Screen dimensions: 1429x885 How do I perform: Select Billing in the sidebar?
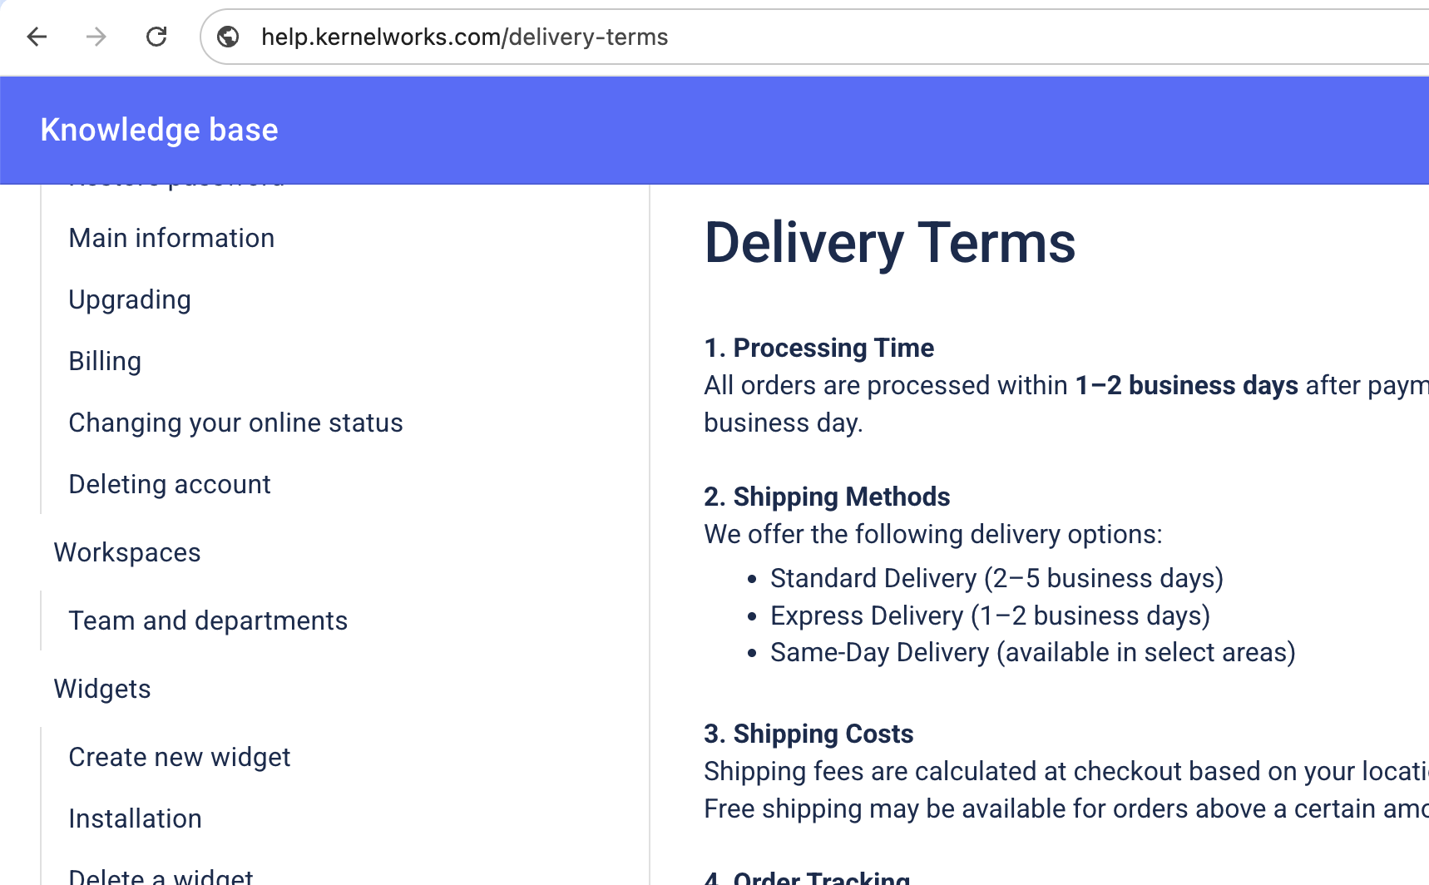click(105, 361)
